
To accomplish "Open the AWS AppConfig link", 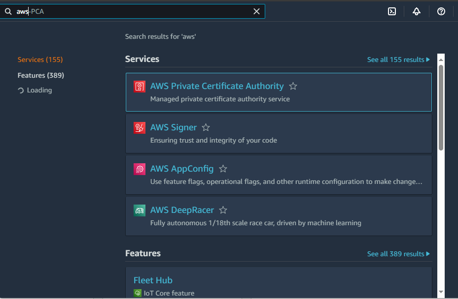I will coord(182,169).
